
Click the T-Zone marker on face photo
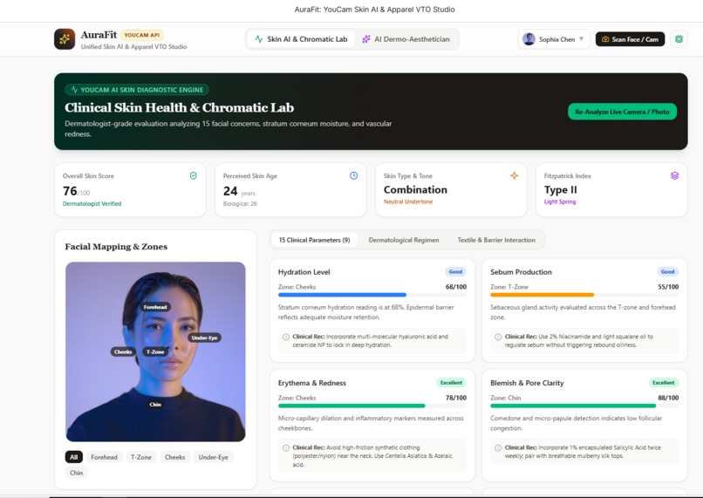155,351
